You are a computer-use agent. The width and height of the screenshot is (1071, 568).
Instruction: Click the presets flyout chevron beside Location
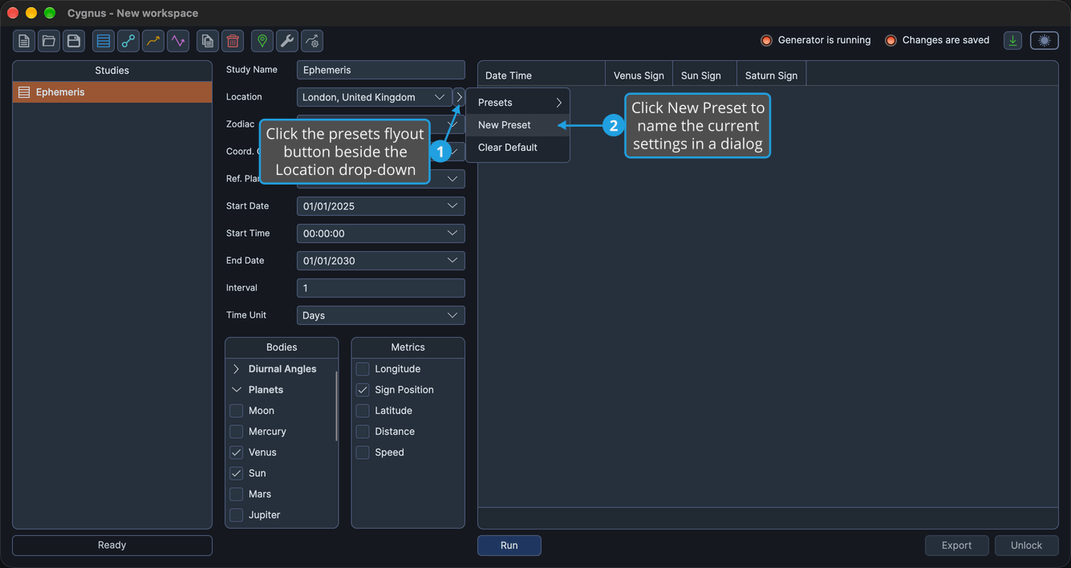459,97
